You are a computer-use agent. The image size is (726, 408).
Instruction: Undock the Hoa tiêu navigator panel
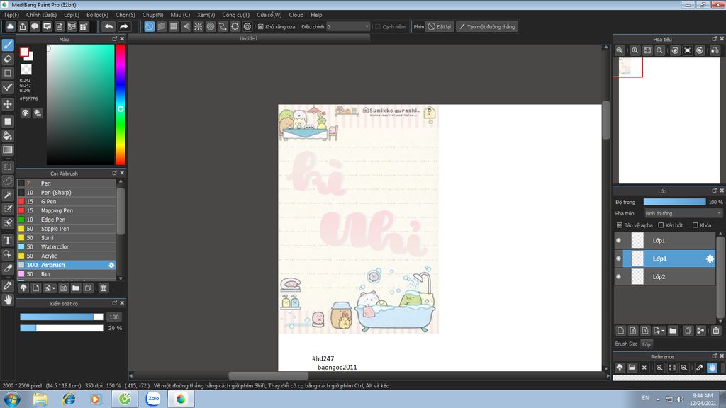(x=714, y=39)
